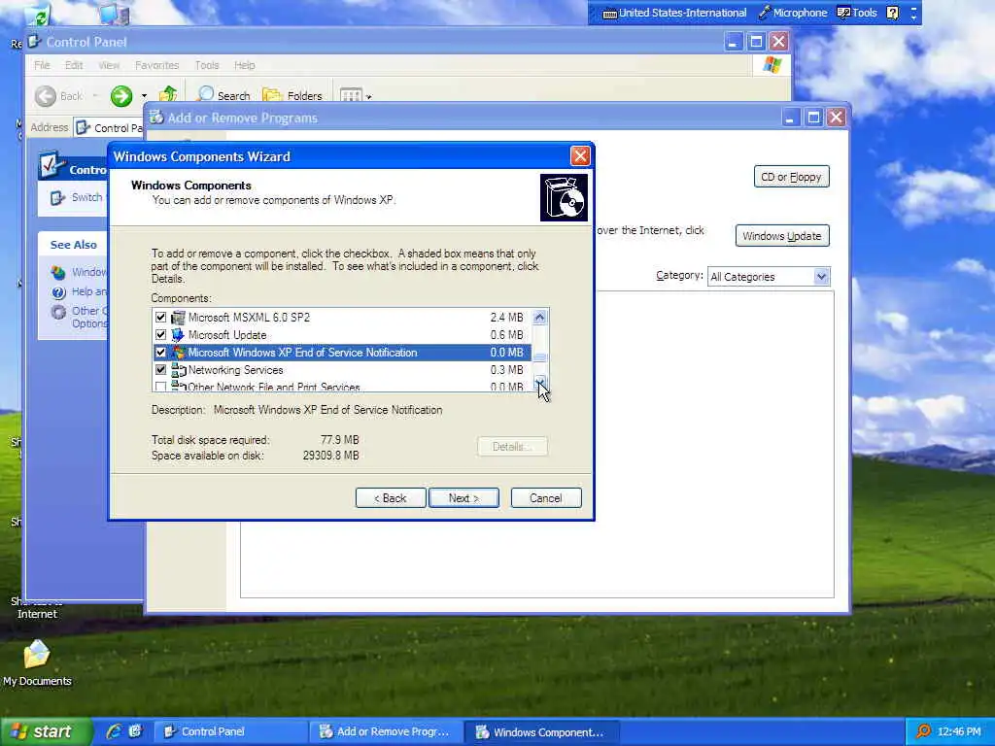The height and width of the screenshot is (746, 995).
Task: Switch to Add or Remove Programs taskbar button
Action: [x=385, y=732]
